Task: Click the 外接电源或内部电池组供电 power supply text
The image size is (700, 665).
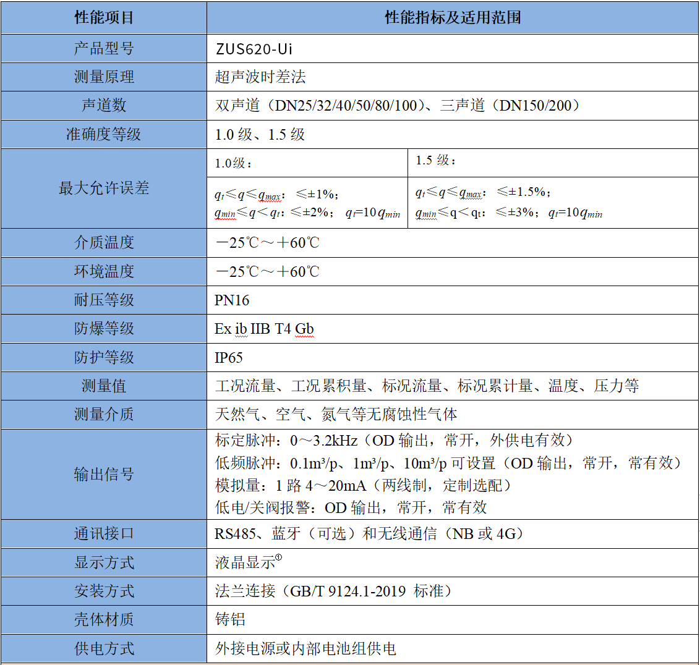Action: point(305,648)
